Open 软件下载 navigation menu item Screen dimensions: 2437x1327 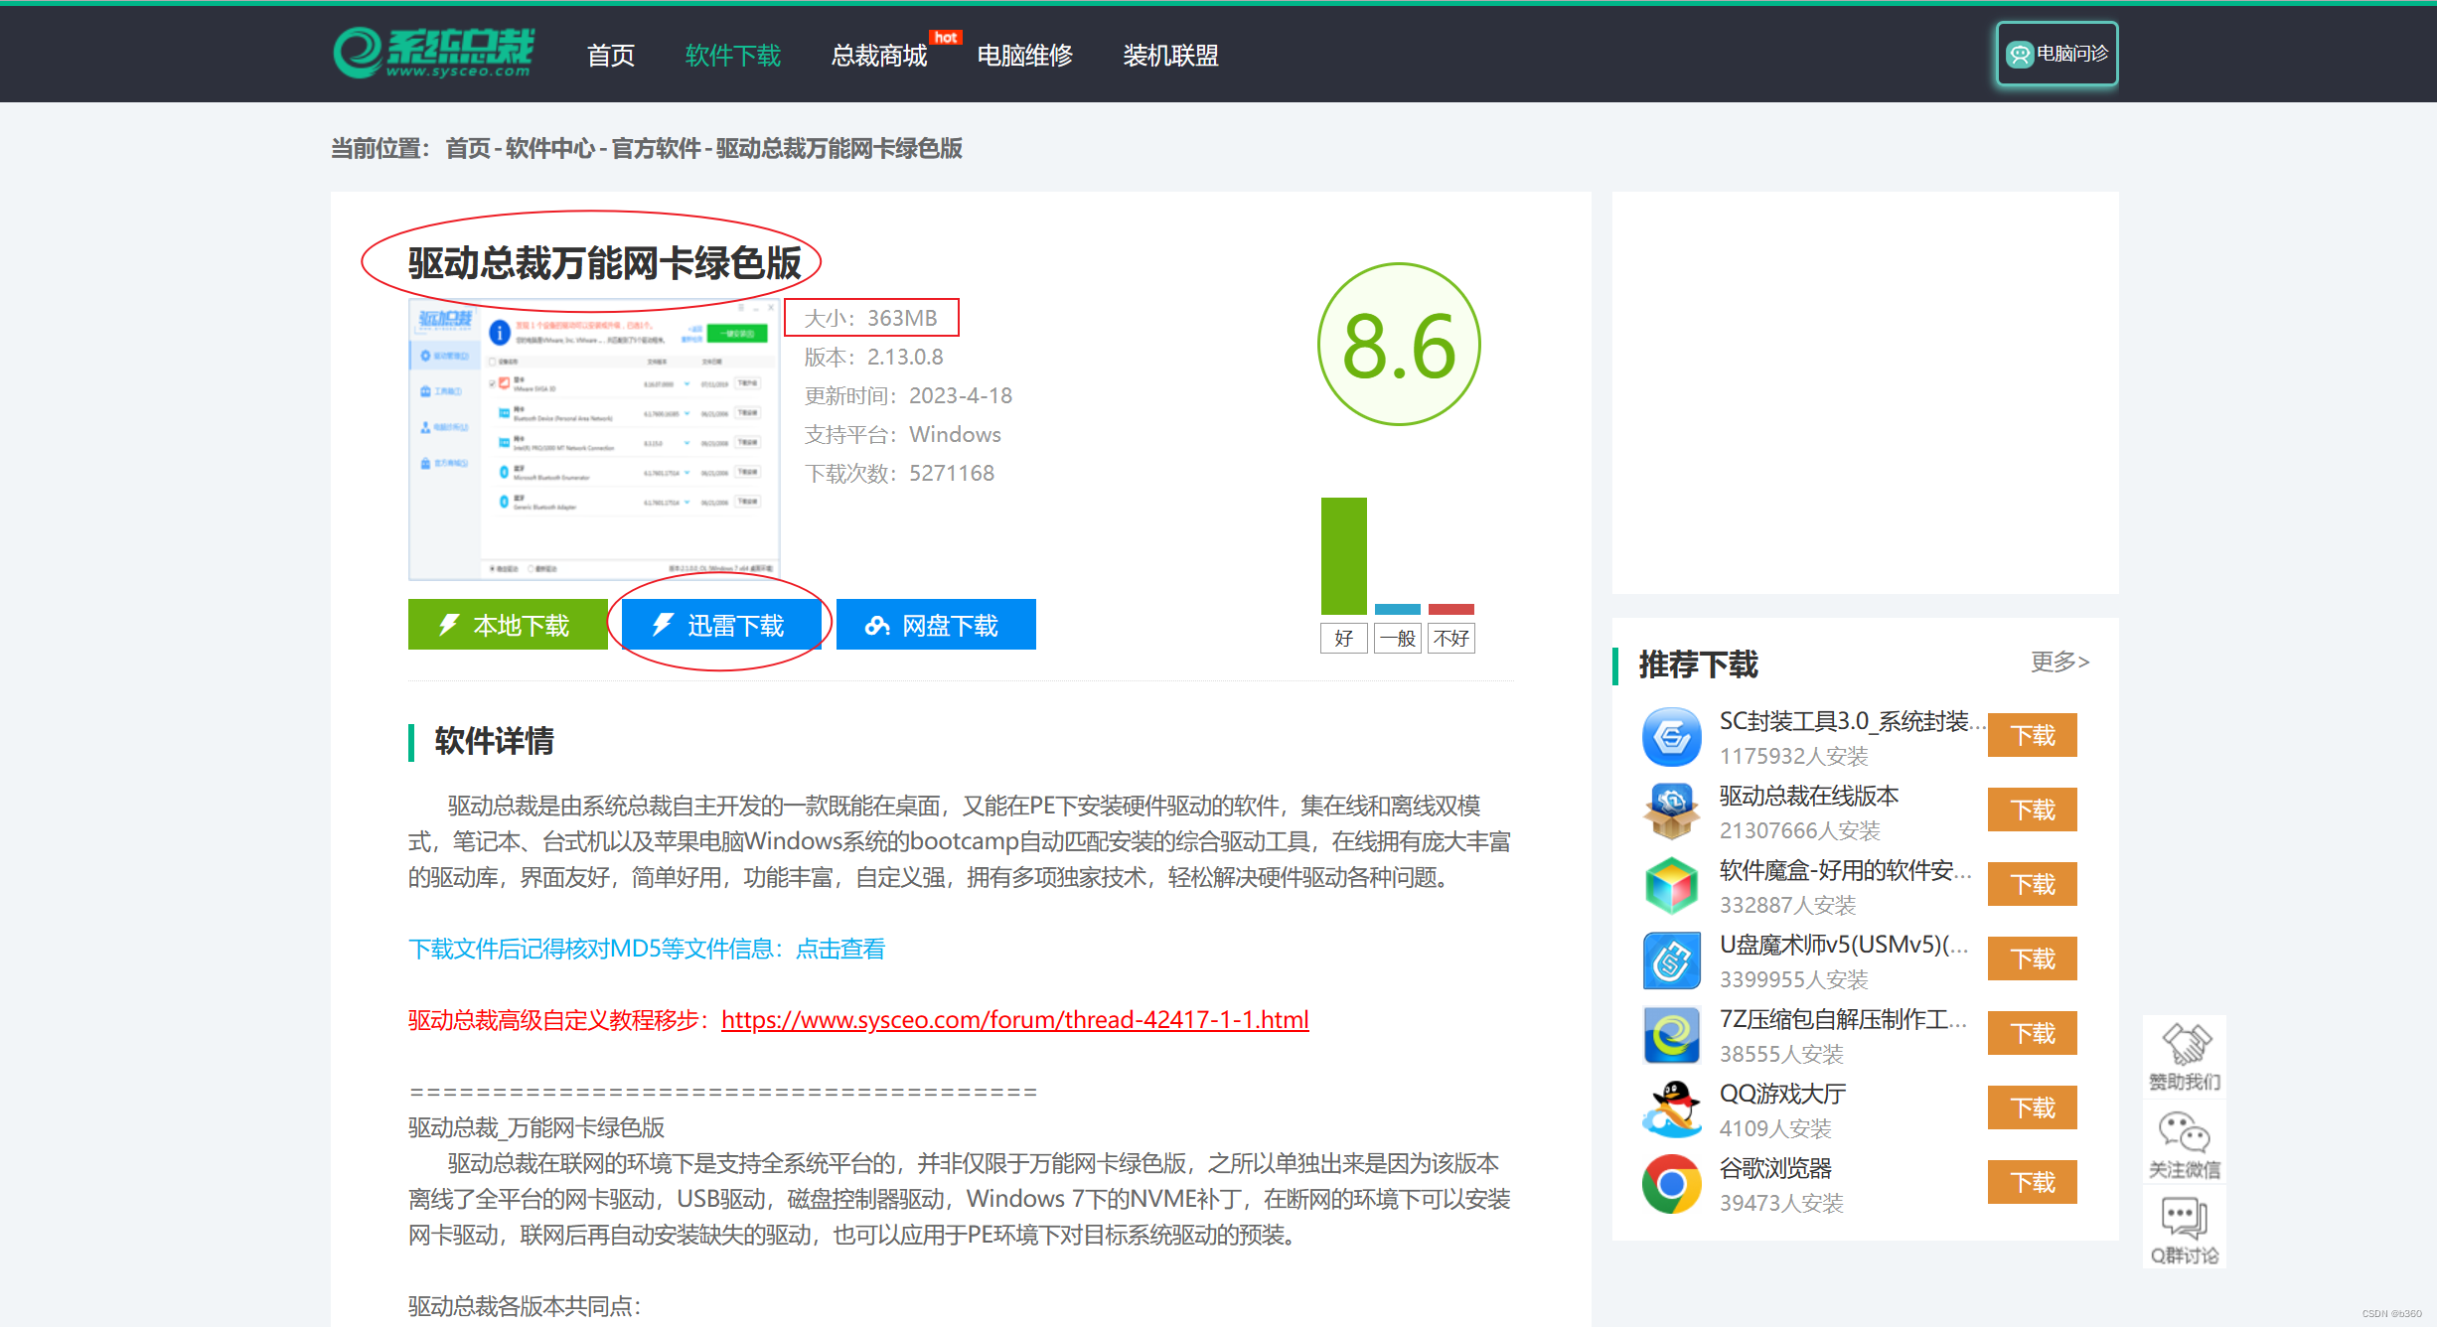[x=733, y=56]
